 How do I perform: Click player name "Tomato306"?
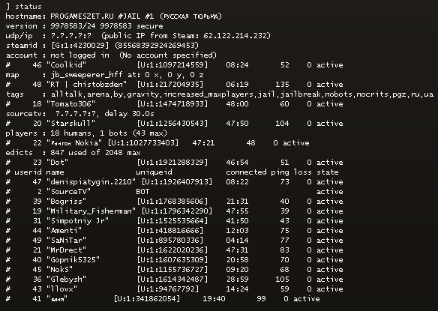(x=70, y=104)
